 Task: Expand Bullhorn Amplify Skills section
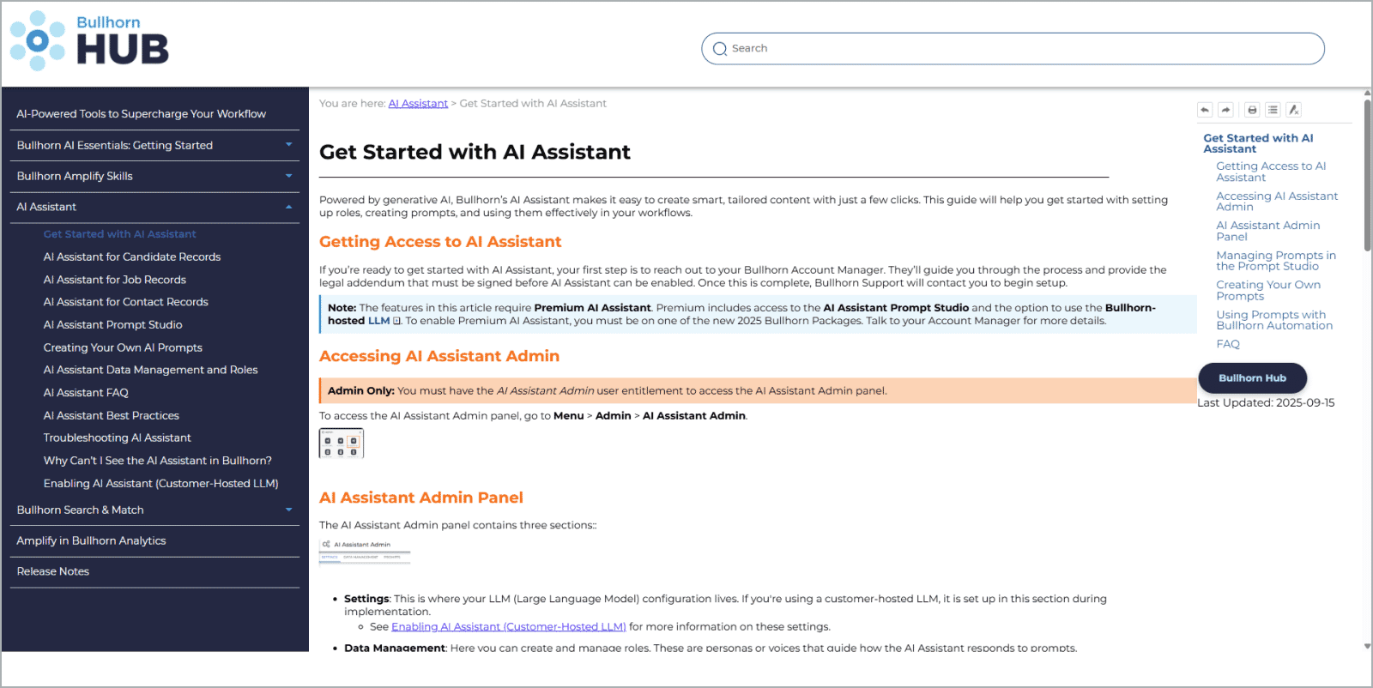[290, 176]
